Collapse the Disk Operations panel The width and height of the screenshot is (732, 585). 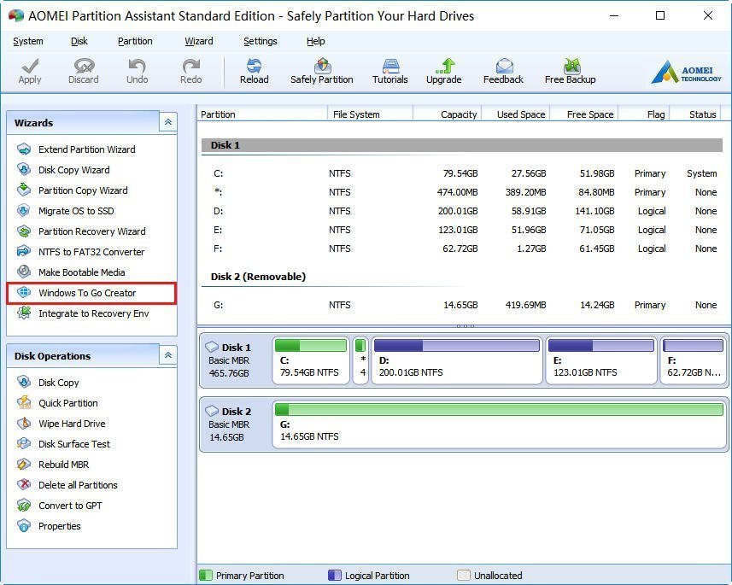(168, 355)
